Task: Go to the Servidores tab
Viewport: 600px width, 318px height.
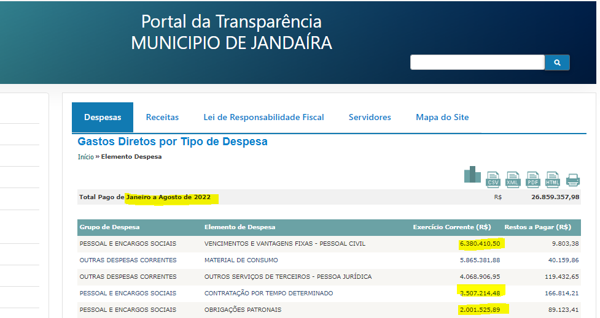Action: coord(370,117)
